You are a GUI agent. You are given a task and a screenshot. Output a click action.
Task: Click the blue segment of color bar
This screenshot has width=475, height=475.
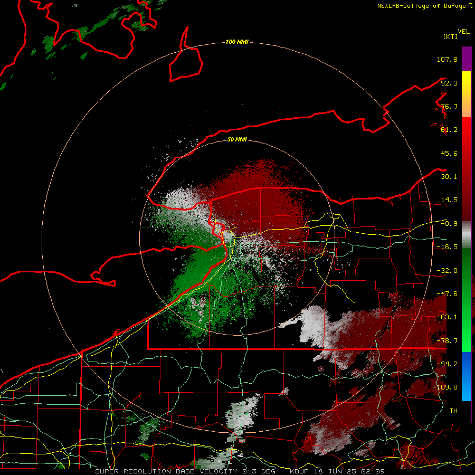click(x=466, y=376)
